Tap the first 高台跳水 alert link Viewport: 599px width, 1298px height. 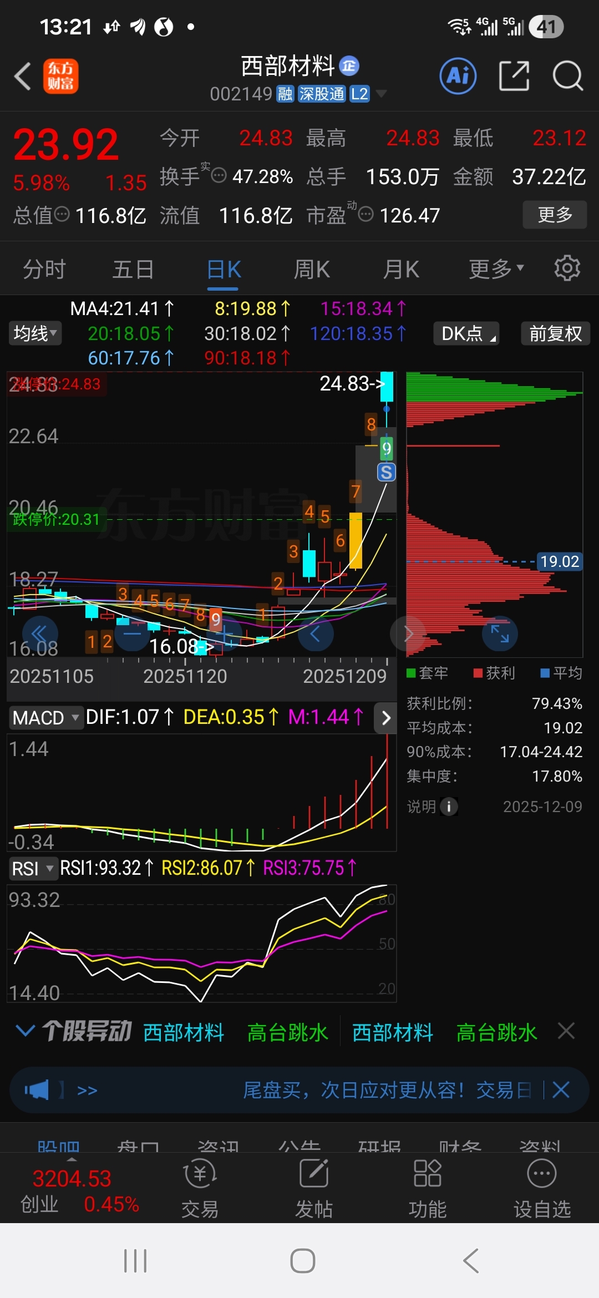(x=287, y=1032)
